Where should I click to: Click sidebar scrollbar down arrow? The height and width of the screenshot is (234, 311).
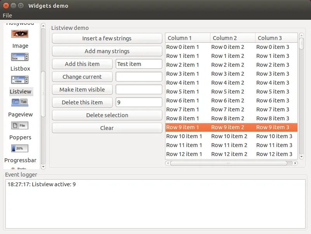43,167
